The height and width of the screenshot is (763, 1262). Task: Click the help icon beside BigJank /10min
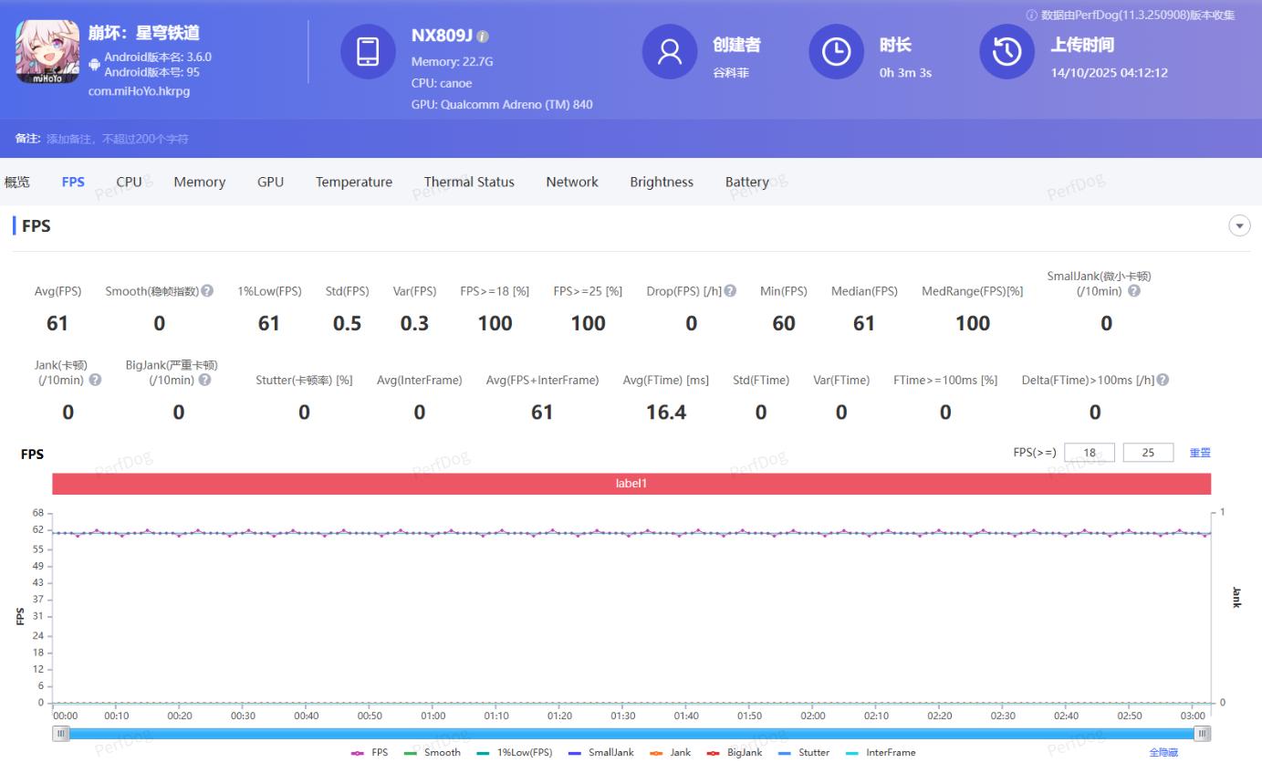(204, 380)
